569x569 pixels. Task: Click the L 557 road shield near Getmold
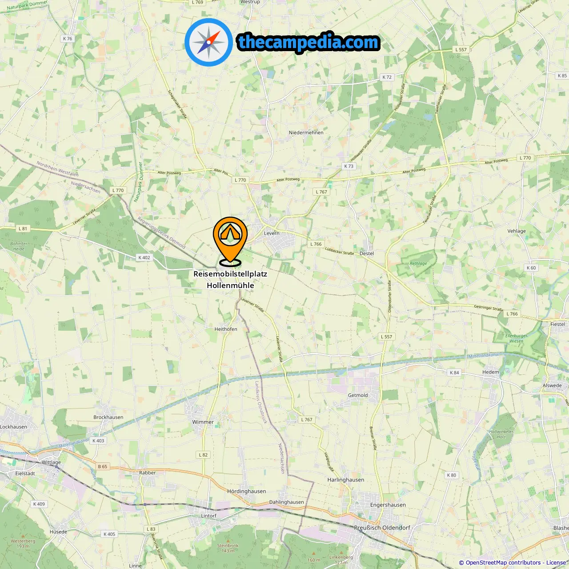coord(386,337)
